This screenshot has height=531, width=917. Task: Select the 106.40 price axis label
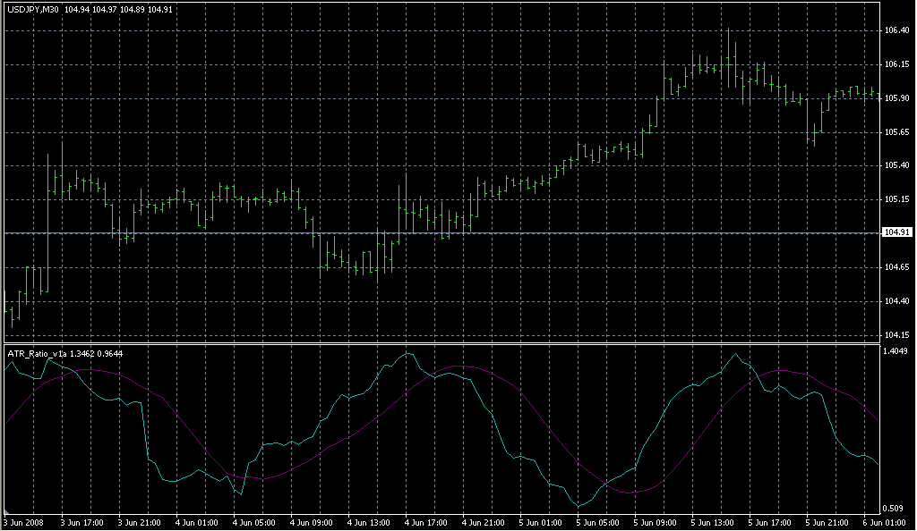coord(896,30)
